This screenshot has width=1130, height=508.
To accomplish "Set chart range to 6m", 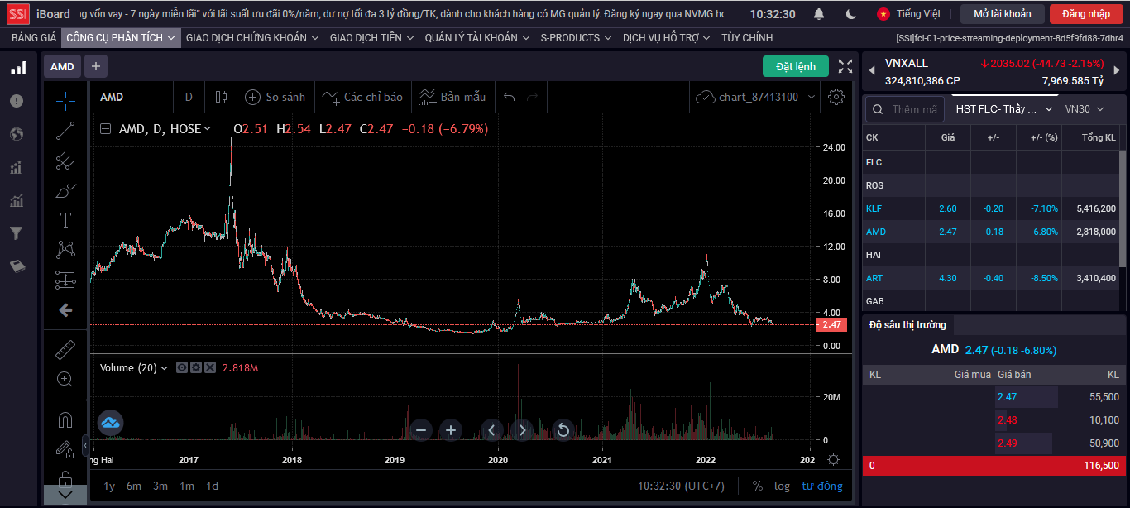I will 134,486.
